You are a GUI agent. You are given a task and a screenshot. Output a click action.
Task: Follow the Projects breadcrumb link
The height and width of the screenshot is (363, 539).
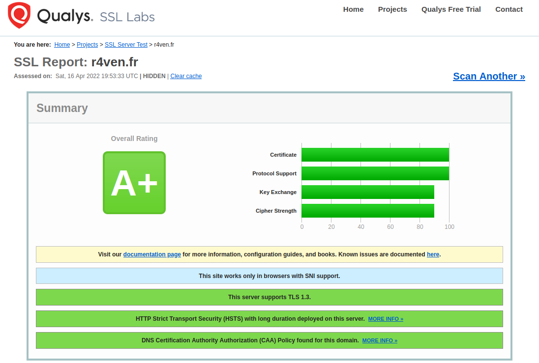pyautogui.click(x=88, y=45)
